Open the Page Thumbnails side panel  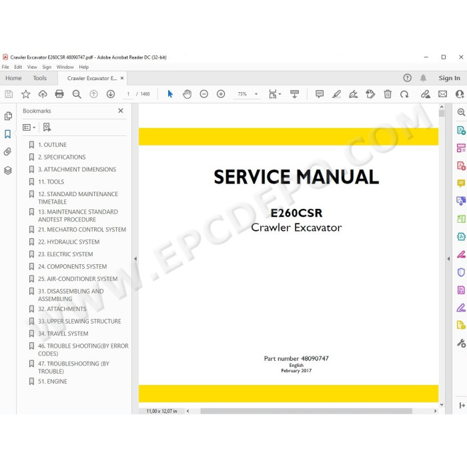coord(8,116)
